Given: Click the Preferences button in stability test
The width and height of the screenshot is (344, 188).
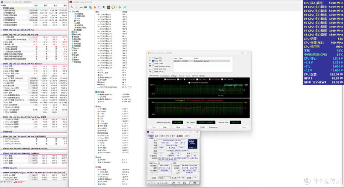Looking at the screenshot, I should [x=213, y=127].
